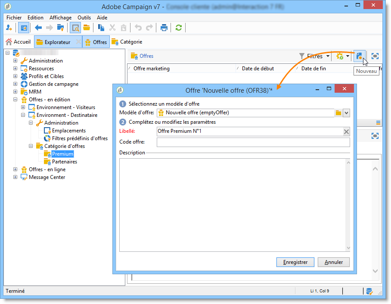Collapse the Catégorie d'offres node
Screen dimensions: 391x304
coord(31,146)
